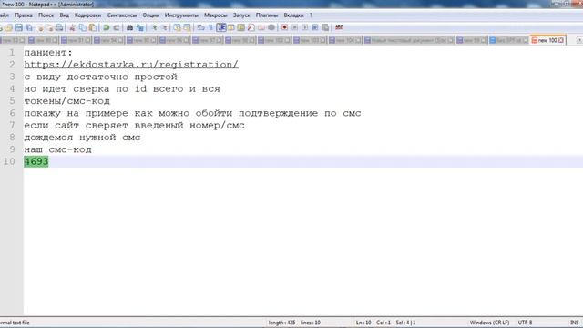Undo the last edit with the green Undo arrow

coord(107,27)
